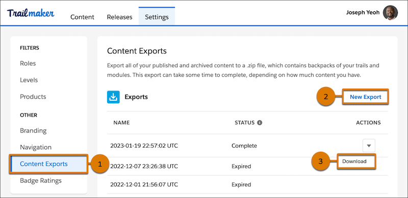Open Products filter settings
Screen dimensions: 408x198
[x=33, y=97]
